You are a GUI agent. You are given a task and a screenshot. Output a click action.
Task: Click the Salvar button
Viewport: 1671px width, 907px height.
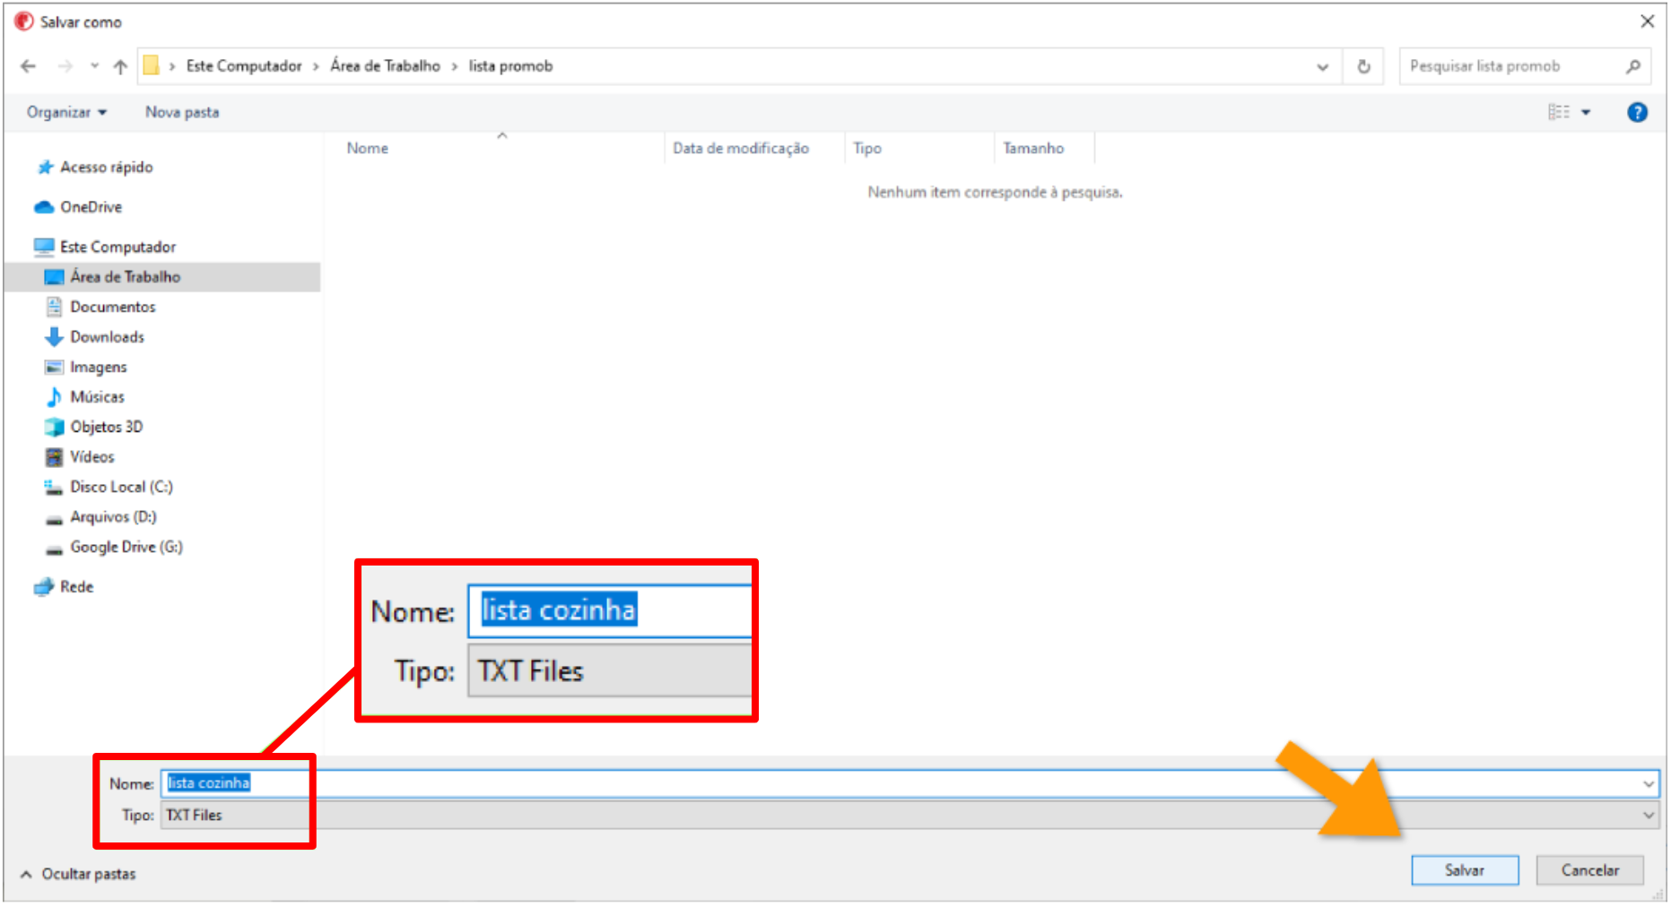(x=1465, y=870)
